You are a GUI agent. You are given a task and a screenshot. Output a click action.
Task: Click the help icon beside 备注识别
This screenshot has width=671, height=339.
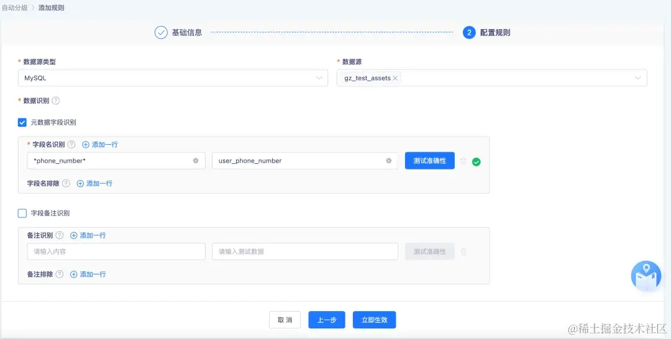point(60,235)
